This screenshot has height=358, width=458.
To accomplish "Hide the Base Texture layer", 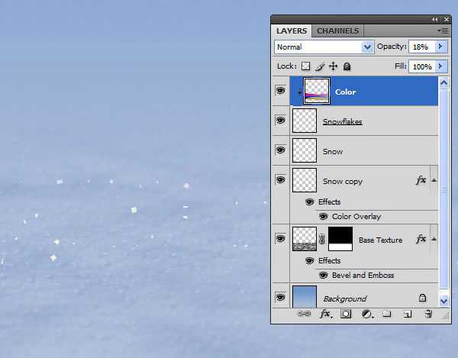I will [x=281, y=239].
